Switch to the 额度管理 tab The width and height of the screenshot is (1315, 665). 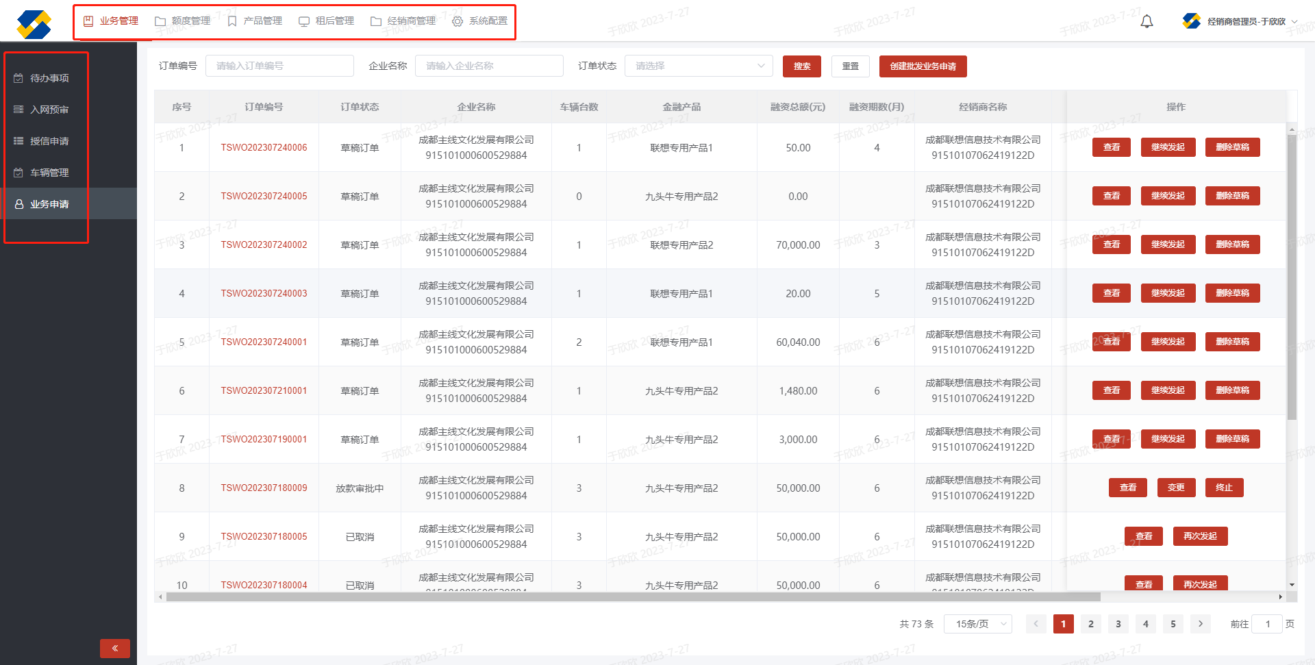(x=183, y=21)
